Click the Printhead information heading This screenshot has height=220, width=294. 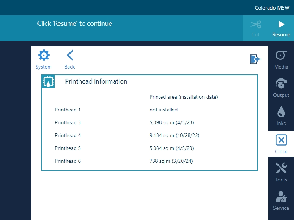pyautogui.click(x=96, y=81)
